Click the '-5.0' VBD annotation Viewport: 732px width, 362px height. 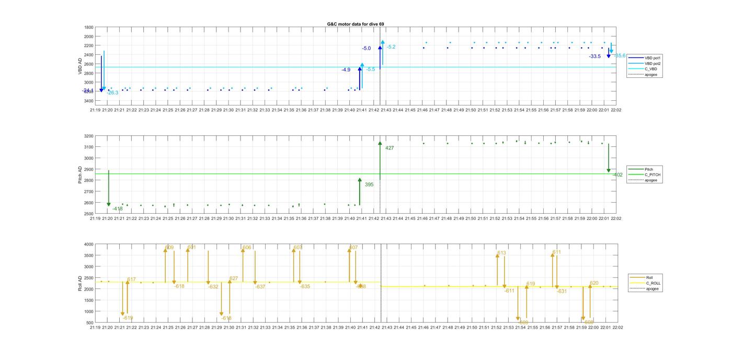[x=366, y=49]
